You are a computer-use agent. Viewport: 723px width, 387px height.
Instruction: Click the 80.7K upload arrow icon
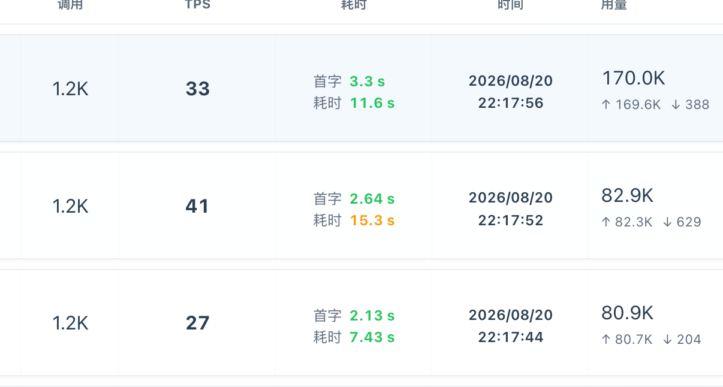click(606, 340)
